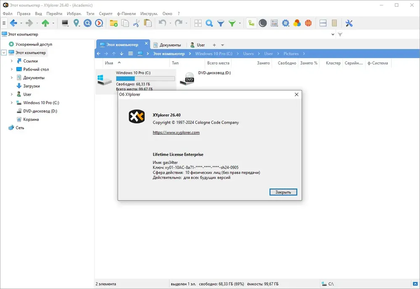The height and width of the screenshot is (289, 420).
Task: Click the Copy toolbar icon
Action: [125, 23]
